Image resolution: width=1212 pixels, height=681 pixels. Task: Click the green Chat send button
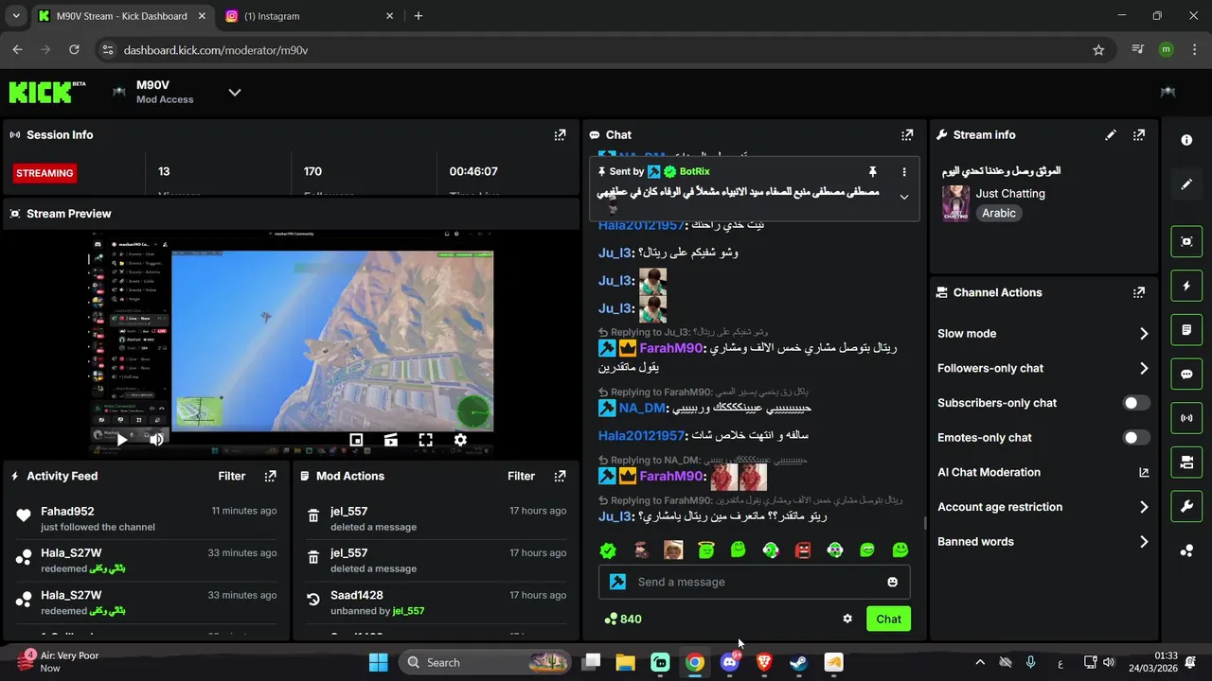(888, 619)
